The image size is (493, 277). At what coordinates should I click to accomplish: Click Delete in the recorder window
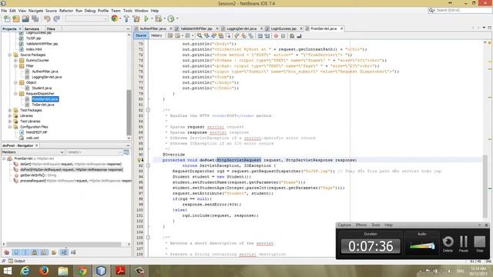point(448,244)
